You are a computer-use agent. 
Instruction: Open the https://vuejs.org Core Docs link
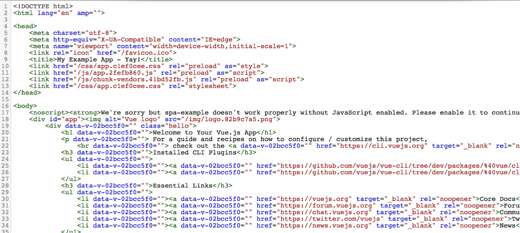[314, 199]
